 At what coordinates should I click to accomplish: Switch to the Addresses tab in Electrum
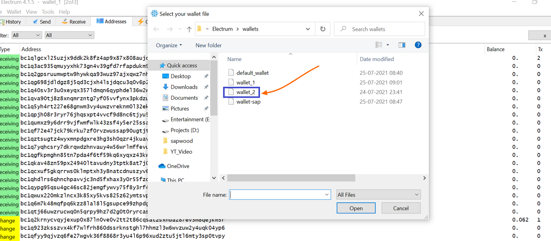(111, 22)
